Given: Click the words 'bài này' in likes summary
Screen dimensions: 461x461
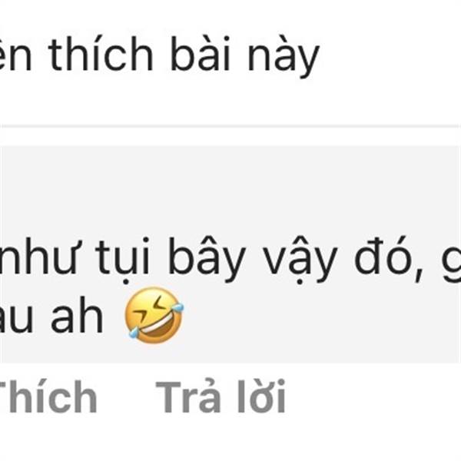Looking at the screenshot, I should 244,56.
